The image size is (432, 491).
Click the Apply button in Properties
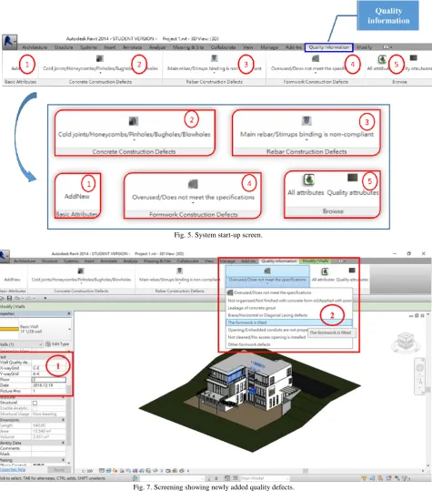click(x=59, y=470)
